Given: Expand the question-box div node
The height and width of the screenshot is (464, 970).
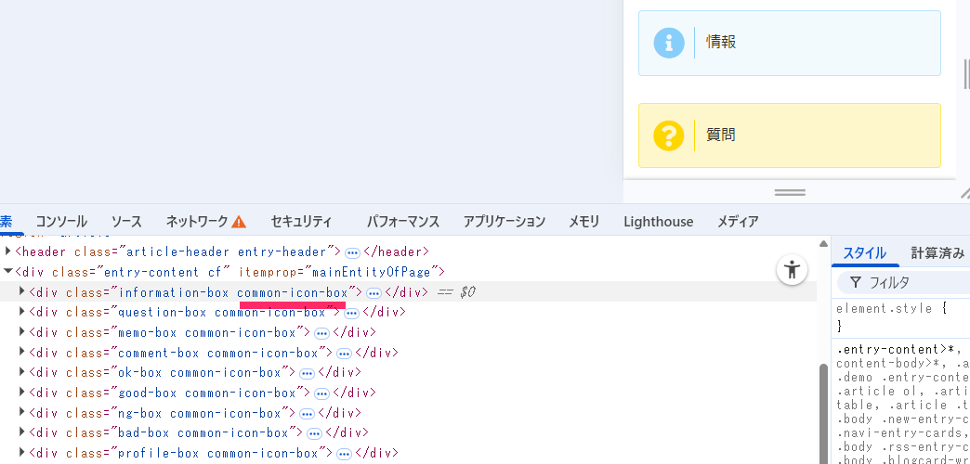Looking at the screenshot, I should click(x=22, y=311).
